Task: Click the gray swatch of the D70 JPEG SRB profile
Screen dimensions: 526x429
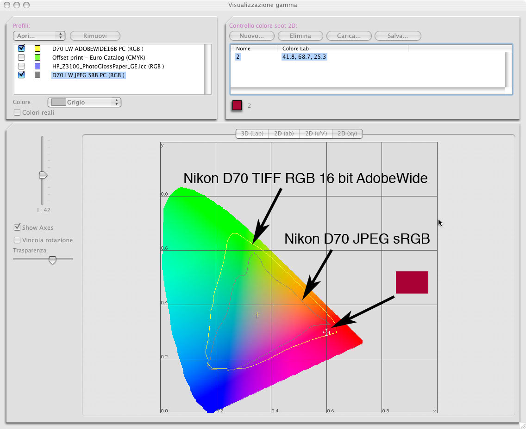Action: click(x=38, y=75)
